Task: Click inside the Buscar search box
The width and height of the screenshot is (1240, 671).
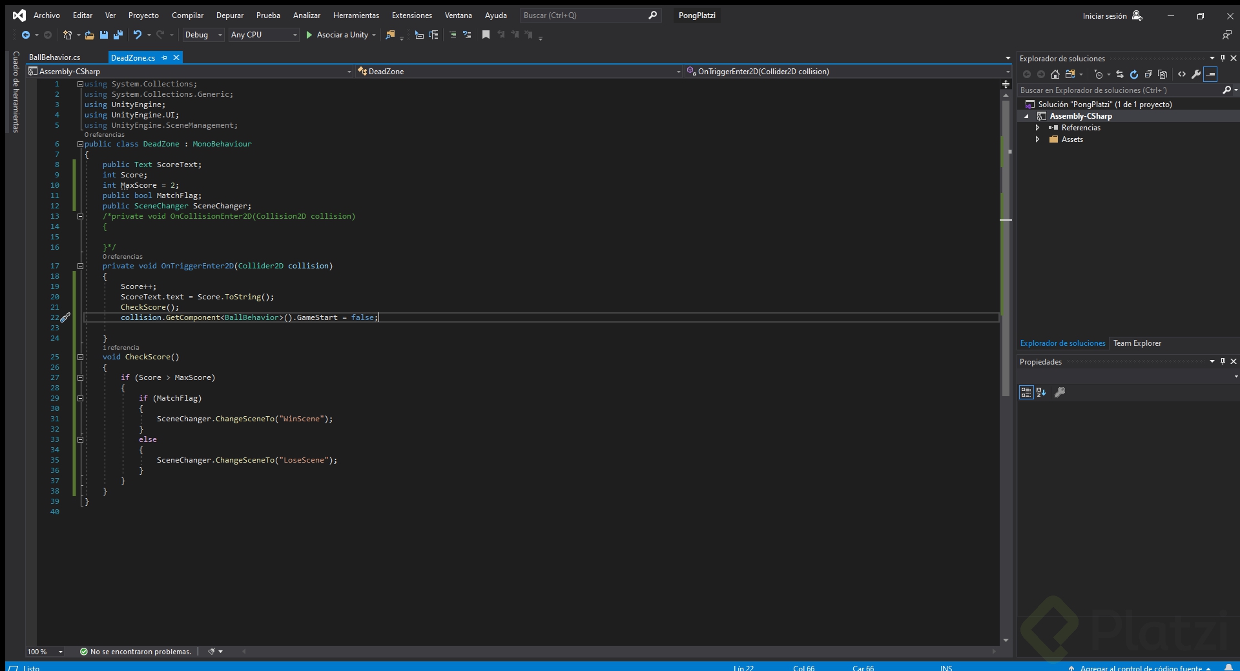Action: [x=581, y=15]
